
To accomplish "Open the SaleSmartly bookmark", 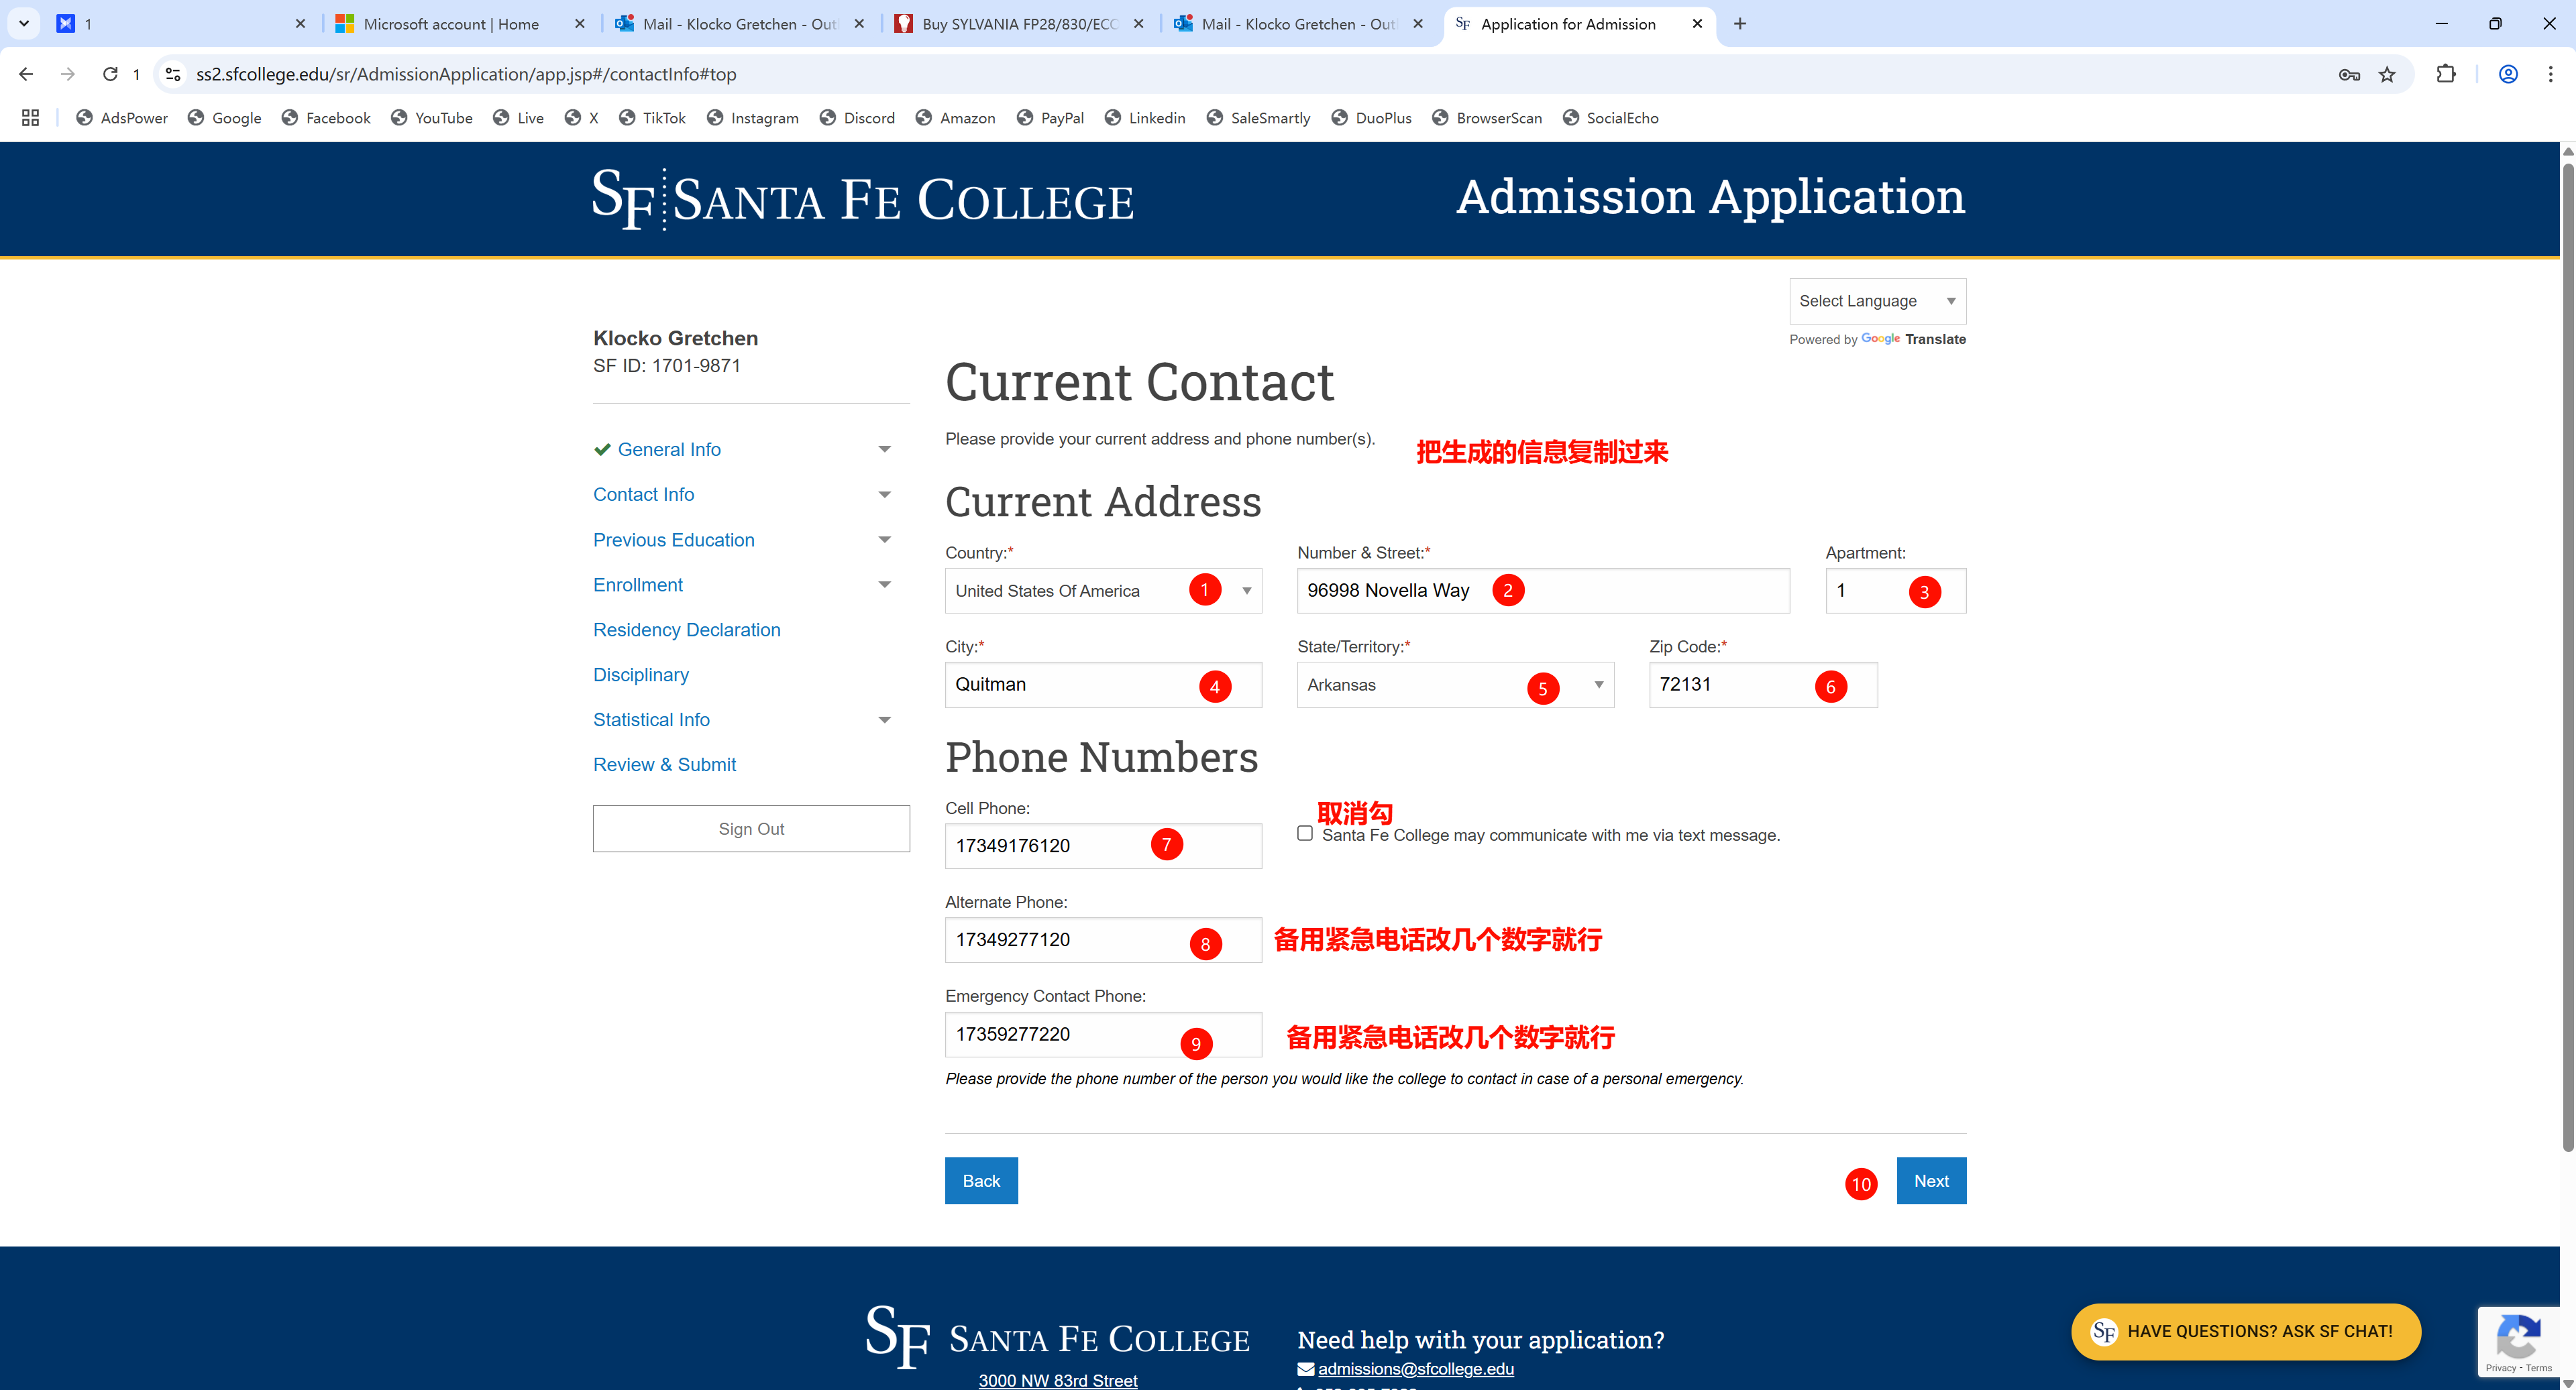I will (1258, 118).
